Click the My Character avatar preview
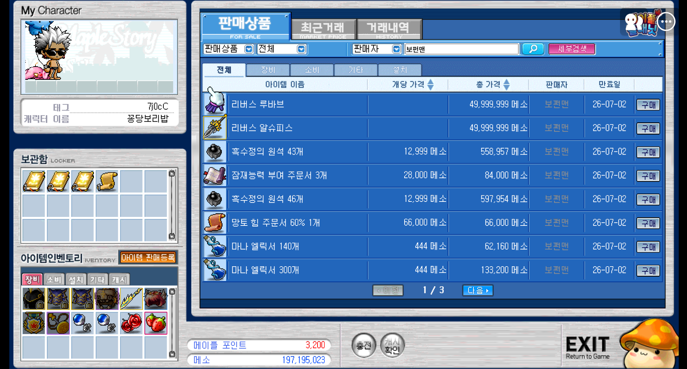Screen dimensions: 687x369 99,57
